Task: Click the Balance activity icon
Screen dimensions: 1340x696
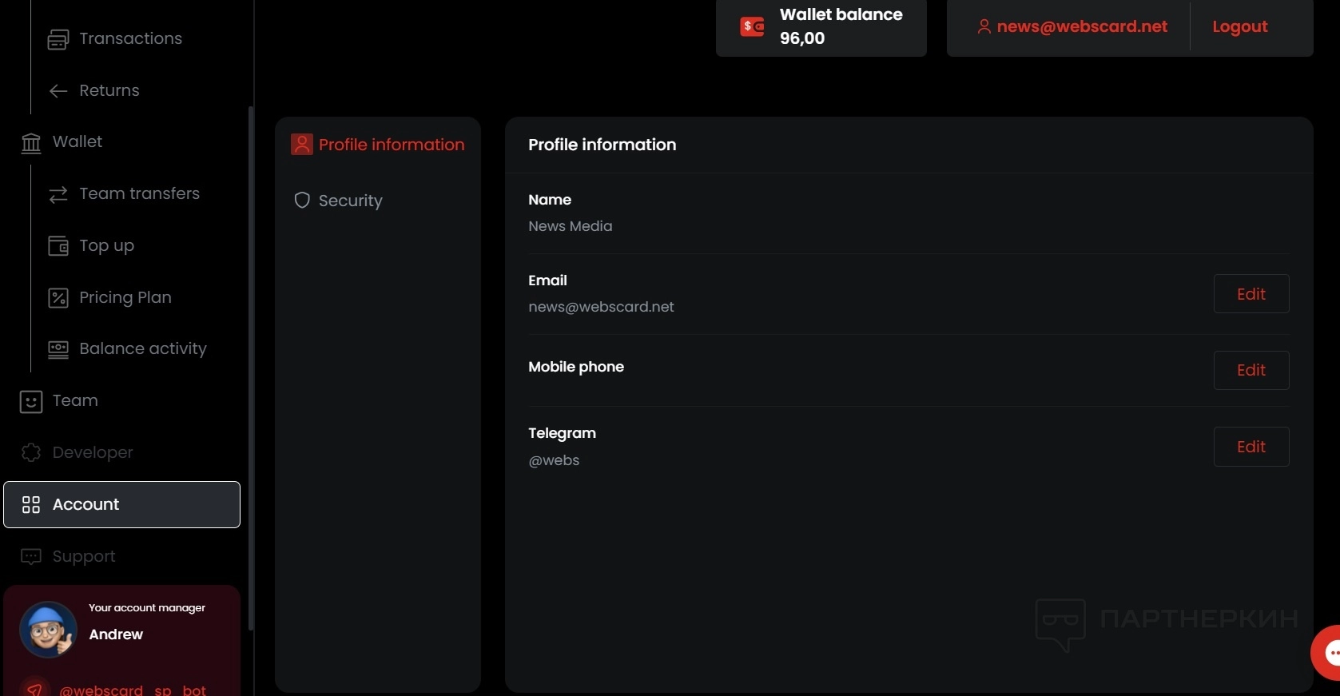Action: pyautogui.click(x=58, y=349)
